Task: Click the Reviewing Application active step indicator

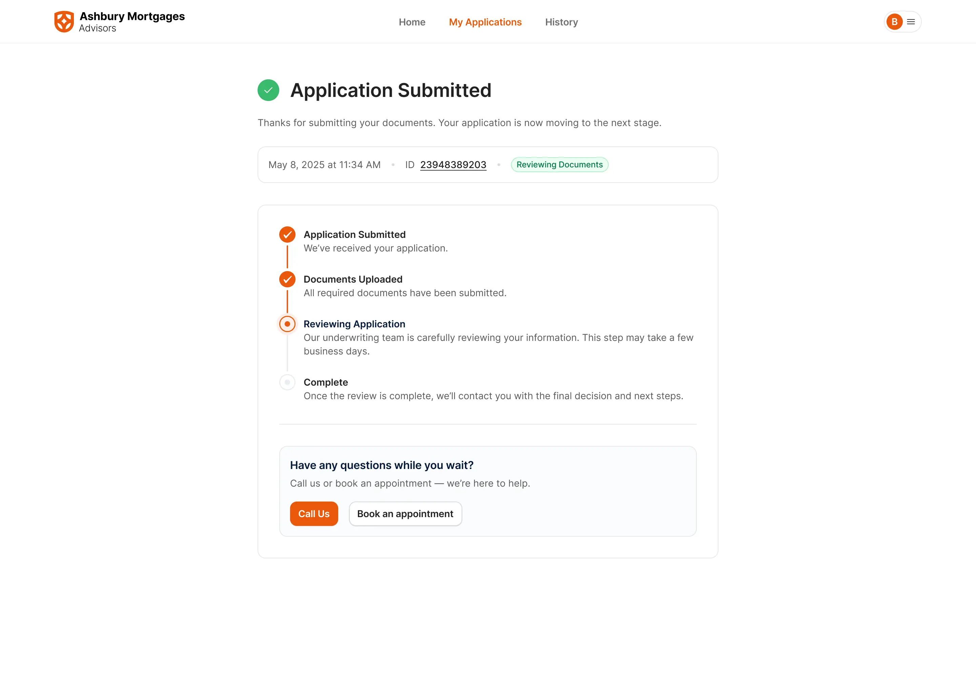Action: [287, 324]
